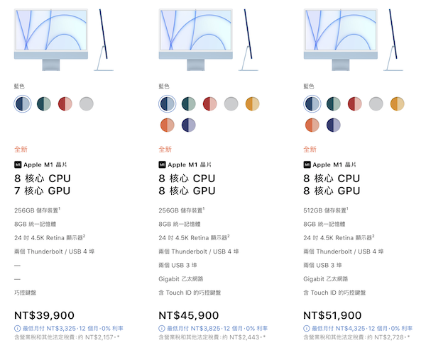Select orange color for the NT$45,900 iMac
Viewport: 426px width, 350px height.
(168, 125)
